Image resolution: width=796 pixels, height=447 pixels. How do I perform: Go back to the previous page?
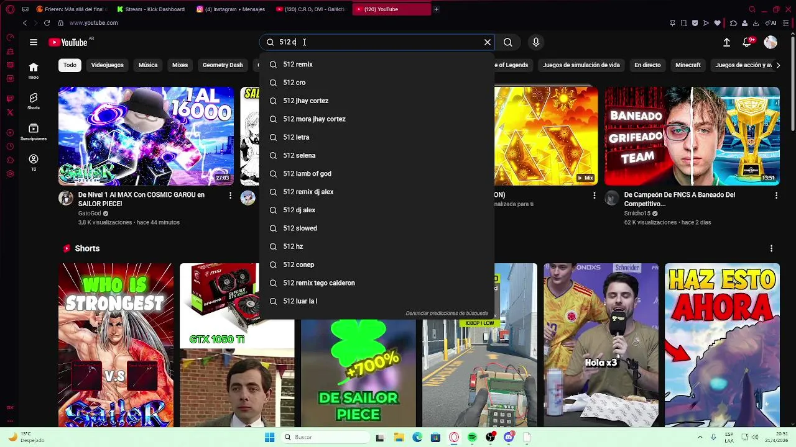[x=25, y=23]
